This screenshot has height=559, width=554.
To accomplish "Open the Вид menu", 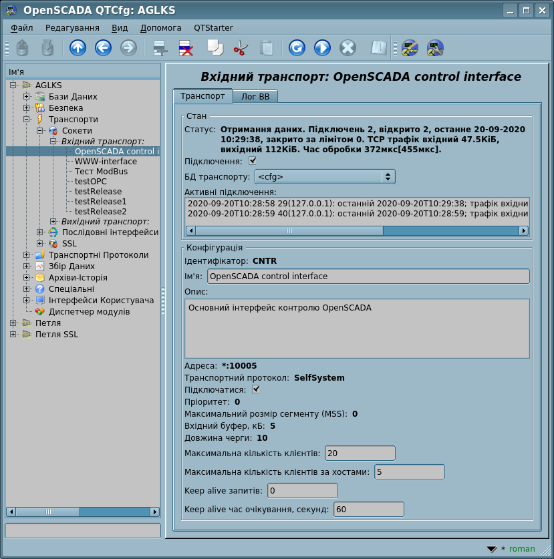I will pos(120,28).
